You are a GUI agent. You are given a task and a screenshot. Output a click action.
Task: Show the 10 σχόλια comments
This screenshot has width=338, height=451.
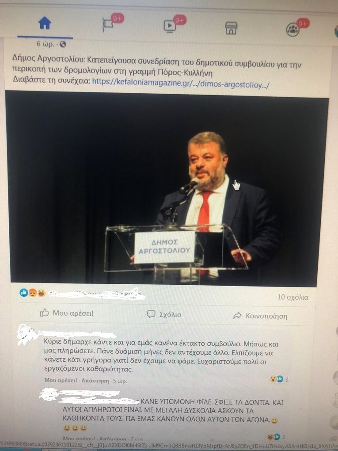[292, 297]
